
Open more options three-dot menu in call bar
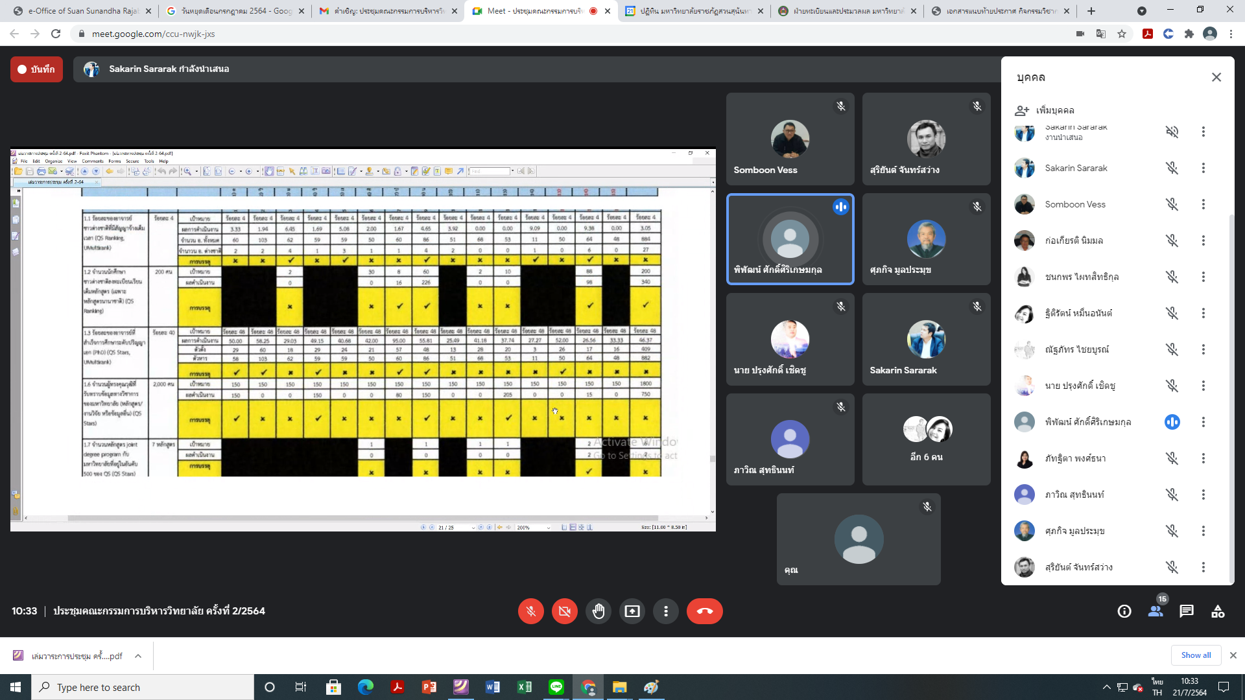coord(665,611)
